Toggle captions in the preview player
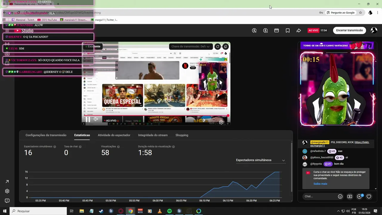This screenshot has height=215, width=382. pyautogui.click(x=212, y=122)
